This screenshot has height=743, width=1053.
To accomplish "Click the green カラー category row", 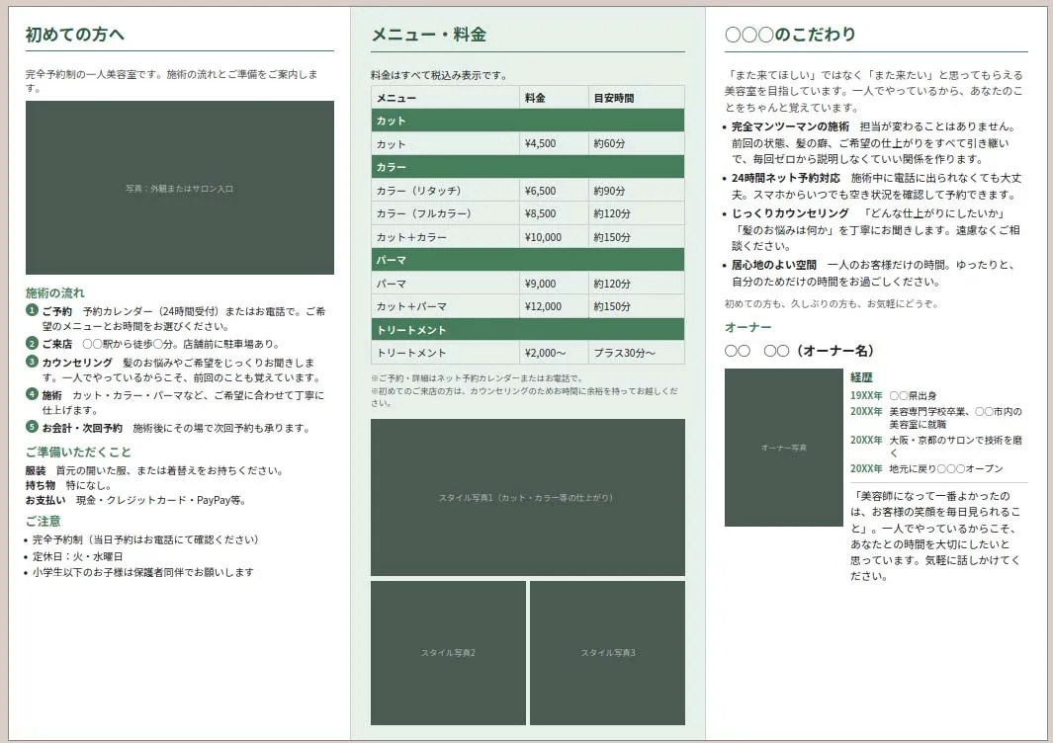I will pyautogui.click(x=527, y=167).
